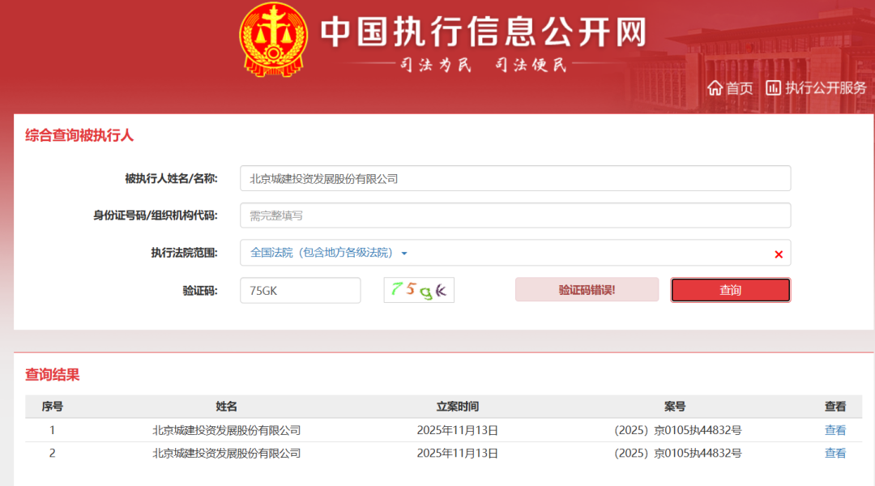Viewport: 875px width, 486px height.
Task: Click the 身份证号码/组织机构代码 input field
Action: click(515, 215)
